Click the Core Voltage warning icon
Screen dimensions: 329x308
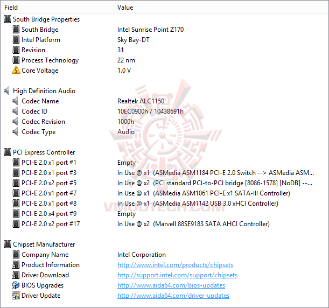point(16,71)
